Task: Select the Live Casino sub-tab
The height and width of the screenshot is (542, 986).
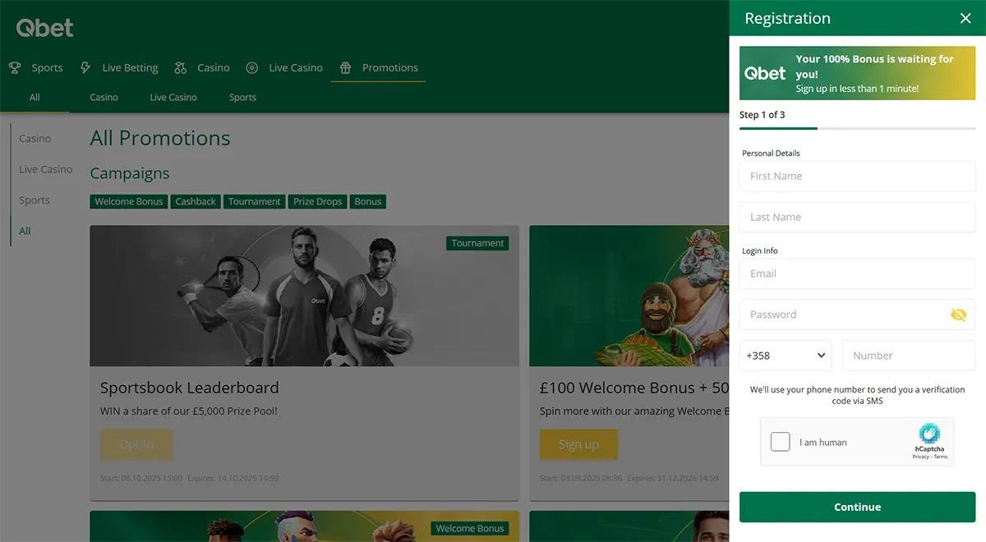Action: [x=173, y=97]
